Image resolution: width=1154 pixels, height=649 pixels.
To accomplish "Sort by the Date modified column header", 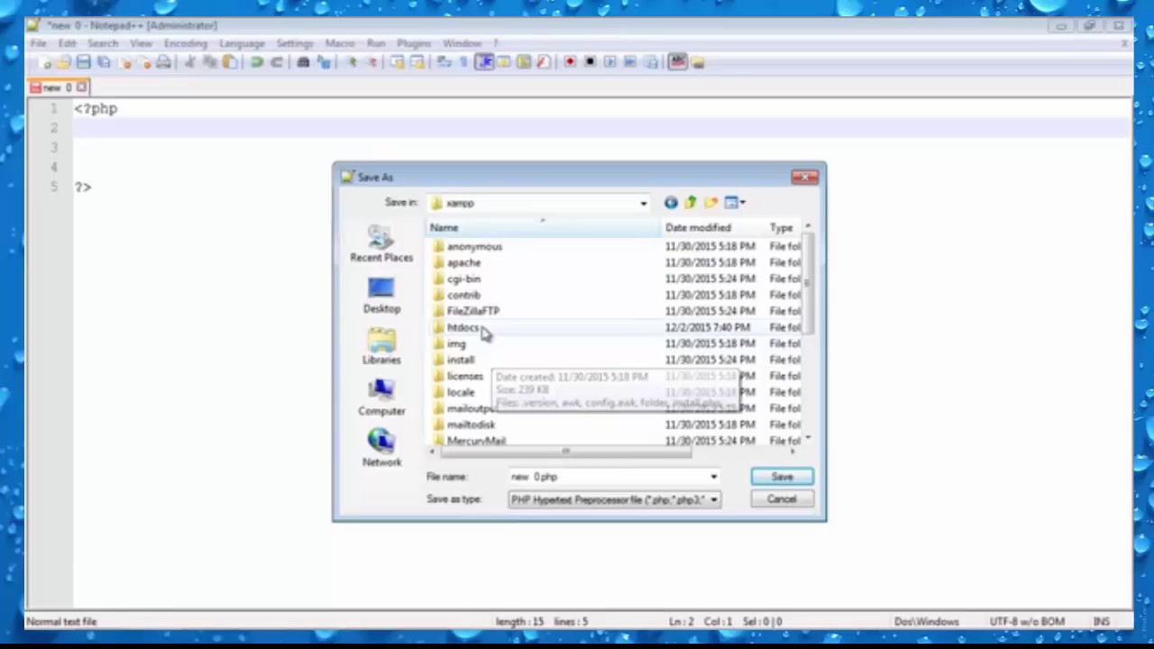I will [x=714, y=228].
